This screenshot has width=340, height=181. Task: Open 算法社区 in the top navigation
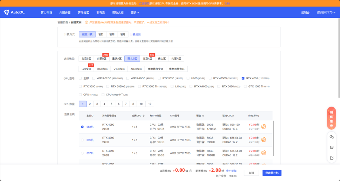click(83, 13)
